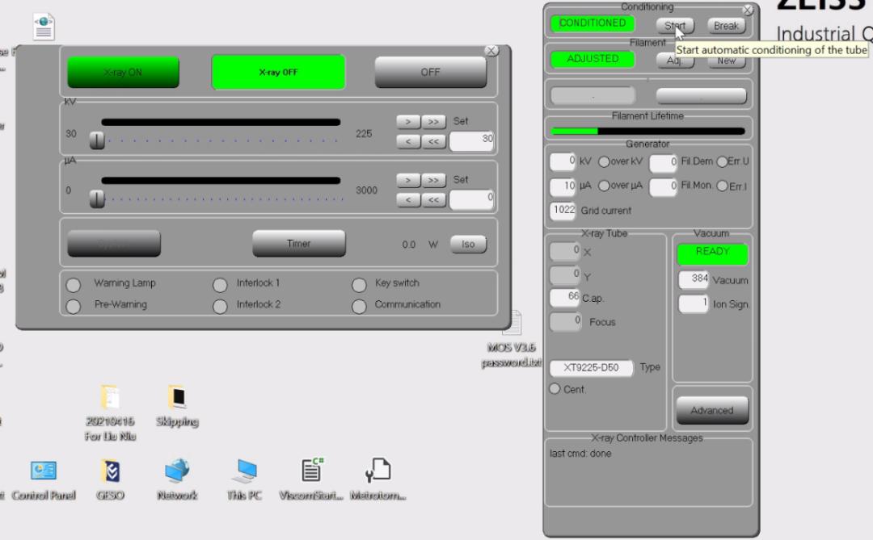Open the This PC desktop icon
Viewport: 873px width, 540px height.
243,471
